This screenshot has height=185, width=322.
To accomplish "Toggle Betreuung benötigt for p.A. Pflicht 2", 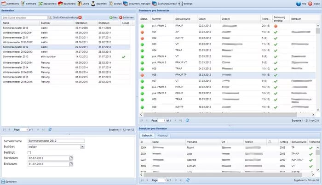I will (x=276, y=26).
